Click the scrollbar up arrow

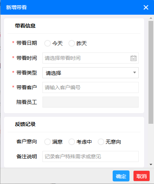tap(151, 18)
